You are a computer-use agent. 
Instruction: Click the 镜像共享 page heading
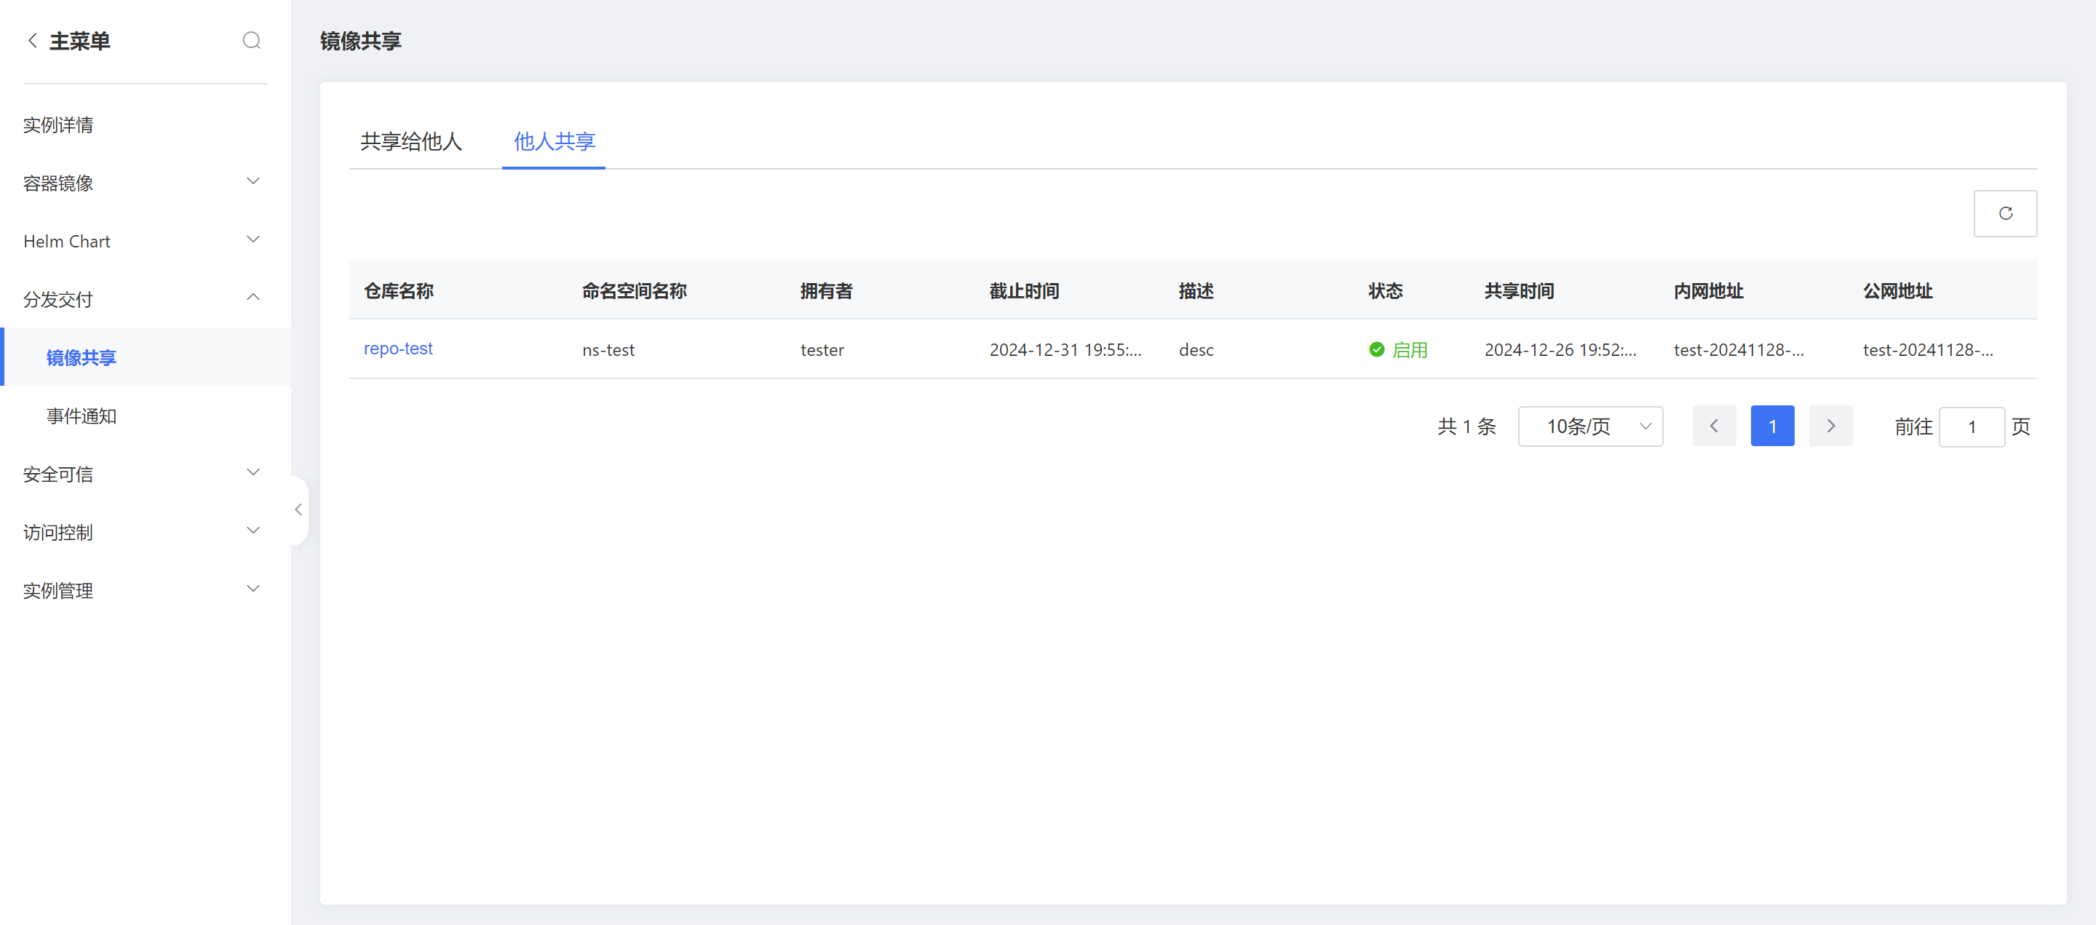click(x=360, y=41)
